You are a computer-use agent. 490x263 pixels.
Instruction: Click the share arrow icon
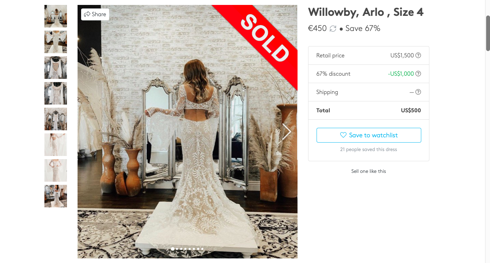click(87, 14)
